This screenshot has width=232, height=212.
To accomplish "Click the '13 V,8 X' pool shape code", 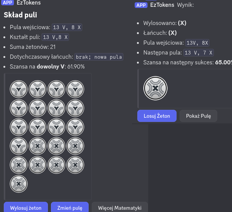I will click(x=55, y=37).
